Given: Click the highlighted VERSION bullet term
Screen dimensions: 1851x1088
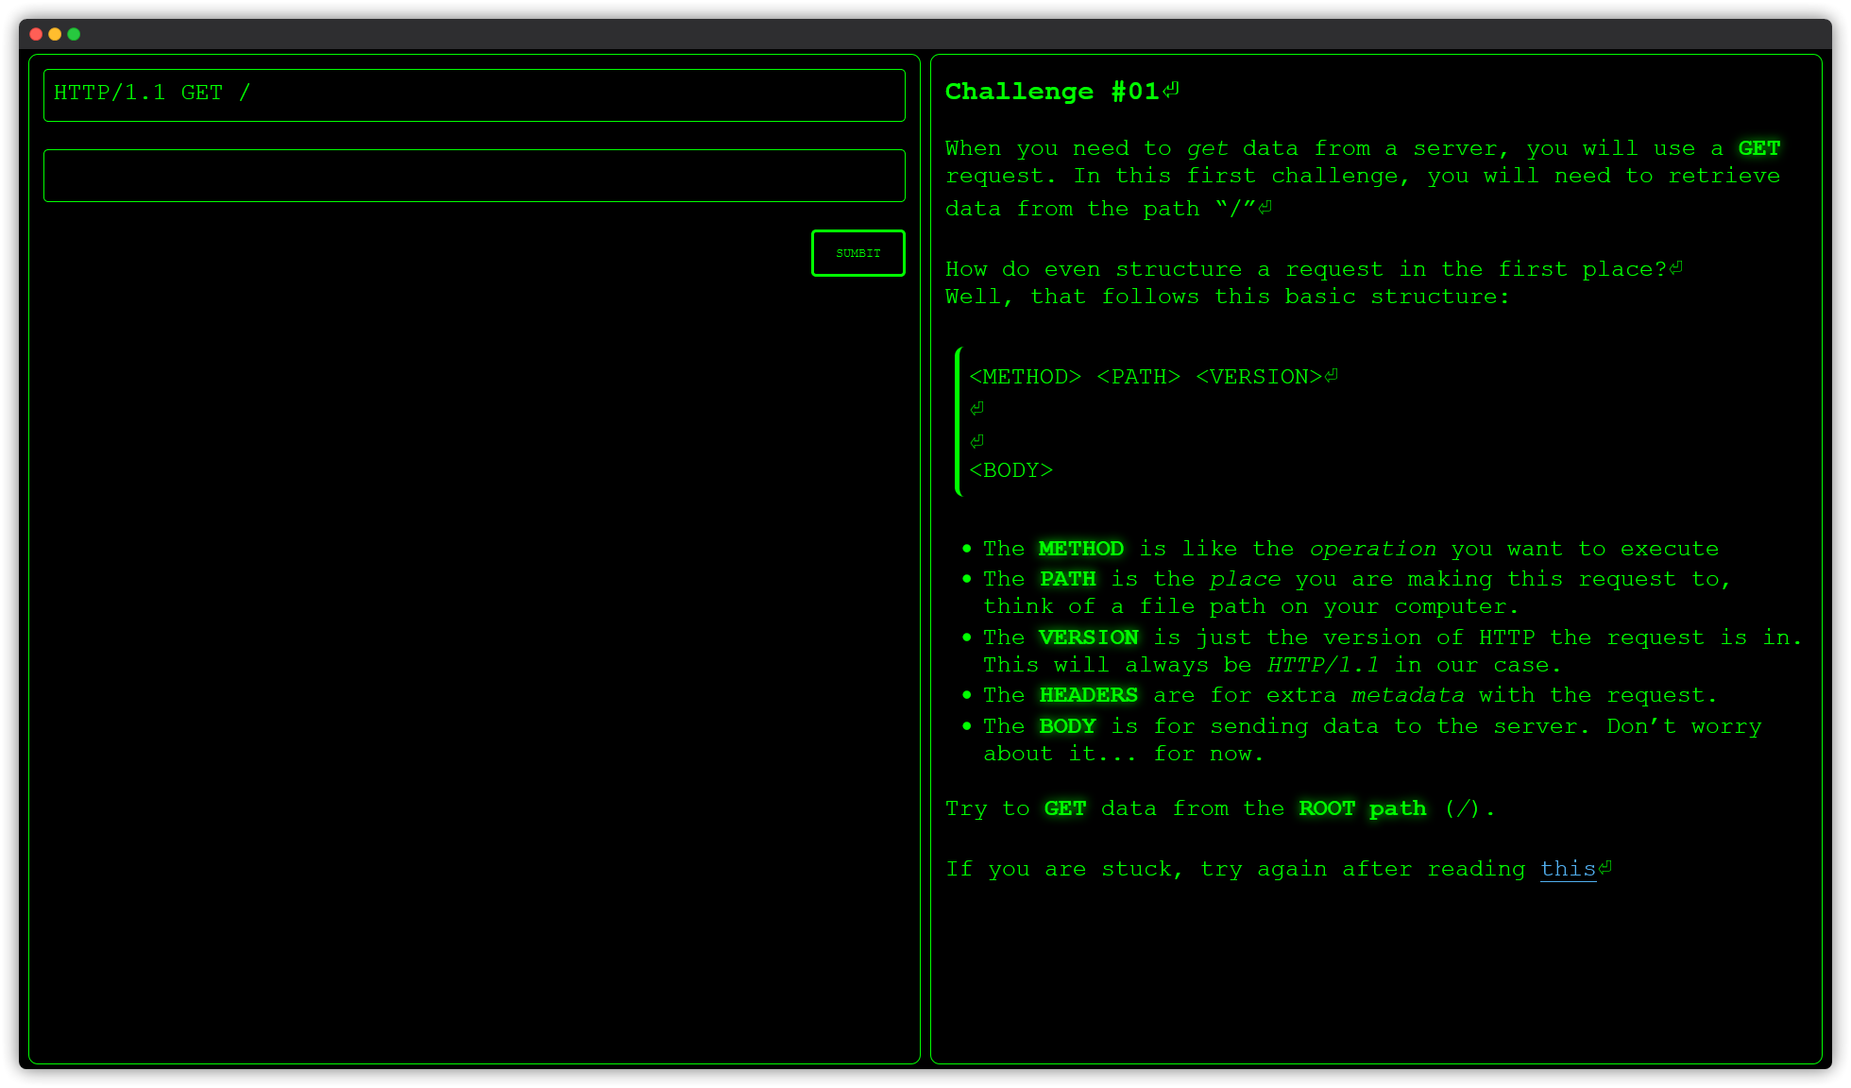Looking at the screenshot, I should (1088, 637).
